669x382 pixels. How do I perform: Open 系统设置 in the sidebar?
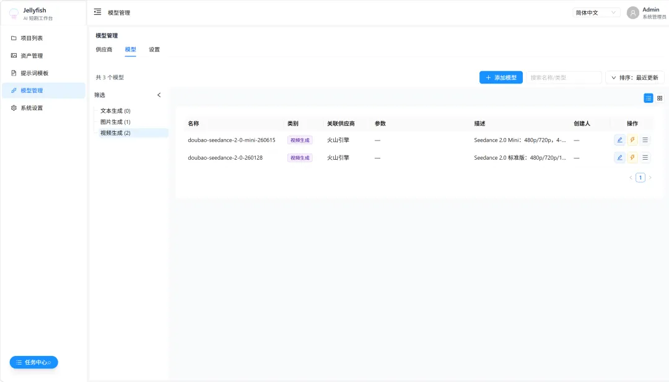[43, 108]
